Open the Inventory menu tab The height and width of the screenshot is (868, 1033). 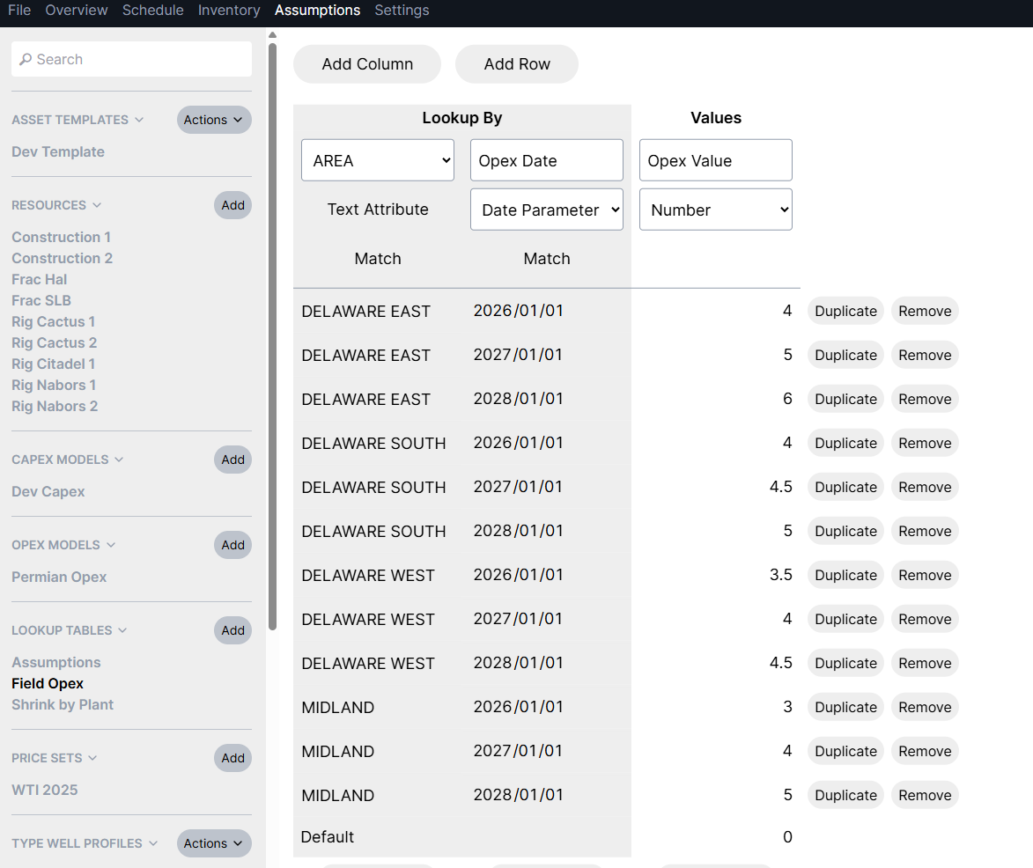pos(229,11)
